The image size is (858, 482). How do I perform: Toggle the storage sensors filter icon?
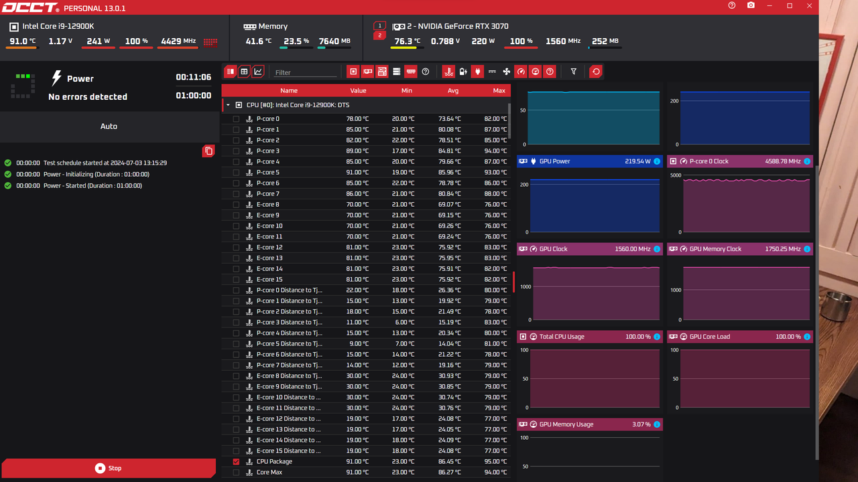coord(396,72)
